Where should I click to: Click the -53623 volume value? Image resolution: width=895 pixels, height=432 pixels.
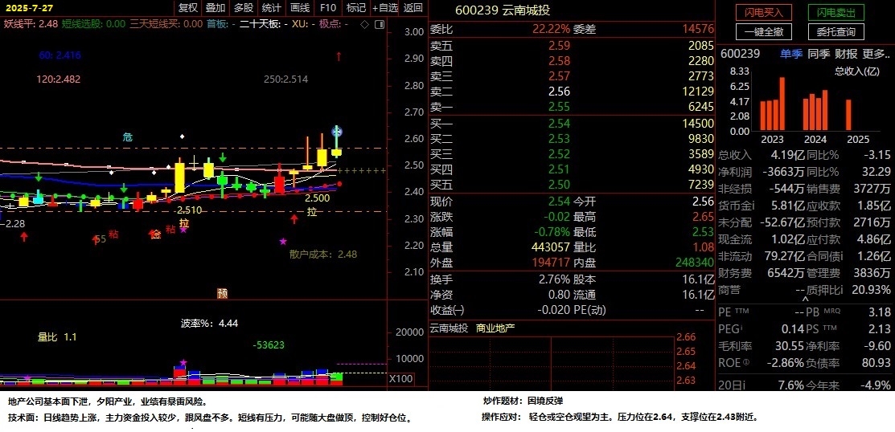coord(269,344)
